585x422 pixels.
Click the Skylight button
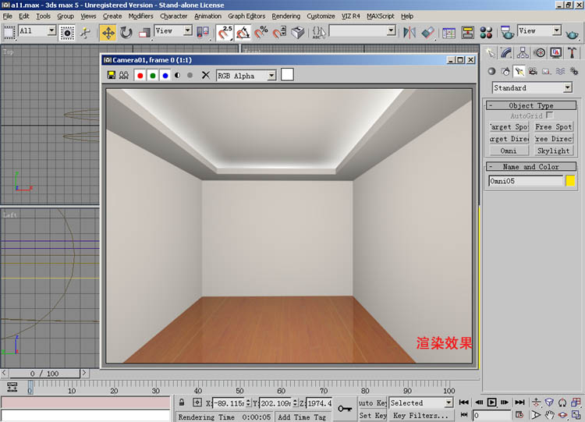553,151
